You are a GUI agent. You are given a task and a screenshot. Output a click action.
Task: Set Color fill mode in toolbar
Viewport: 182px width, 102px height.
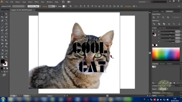point(2,69)
